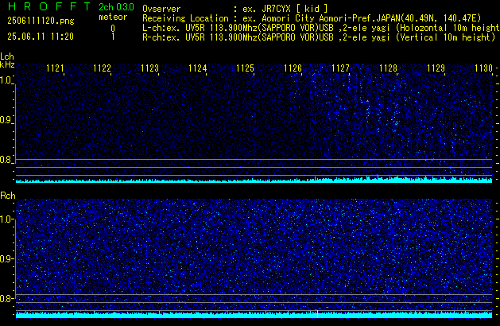Click the Rch 1.0 kHz axis label
Viewport: 500px width, 326px height.
[6, 219]
